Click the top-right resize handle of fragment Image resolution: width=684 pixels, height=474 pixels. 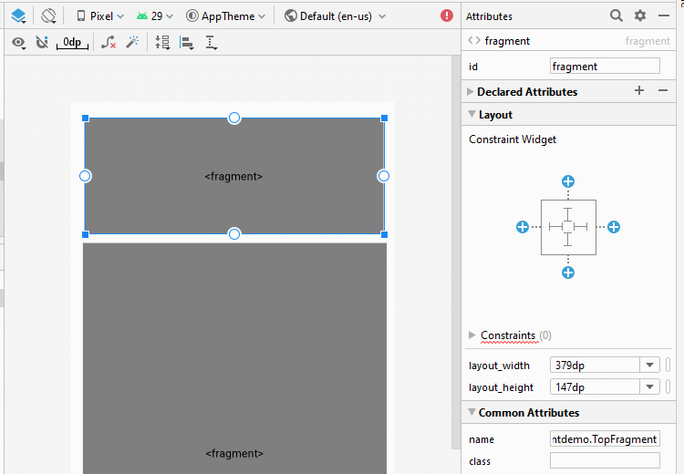(x=384, y=118)
